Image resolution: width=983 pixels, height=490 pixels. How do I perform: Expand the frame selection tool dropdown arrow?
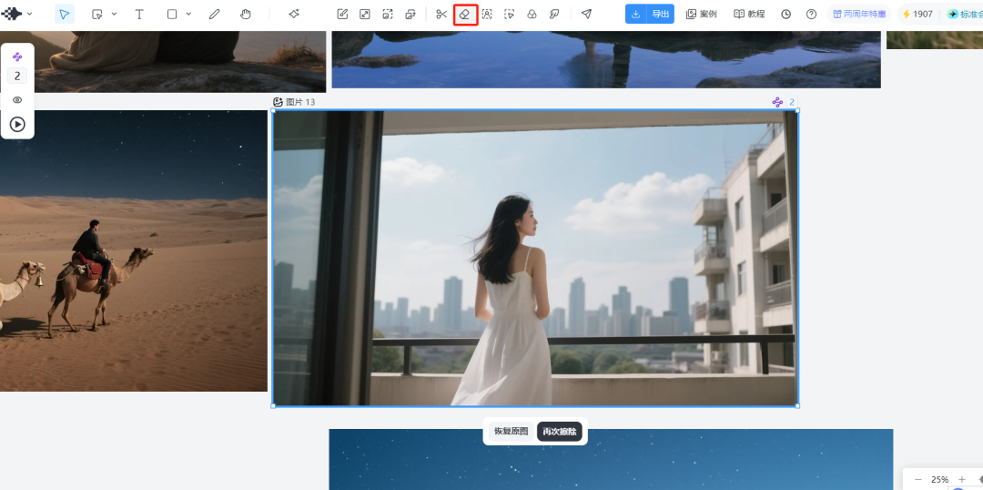pyautogui.click(x=114, y=15)
